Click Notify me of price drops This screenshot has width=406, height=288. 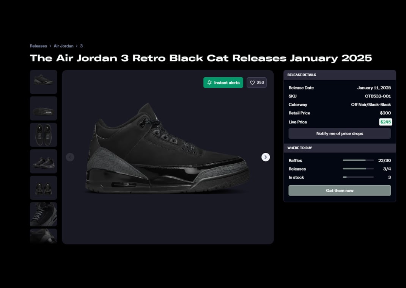340,133
